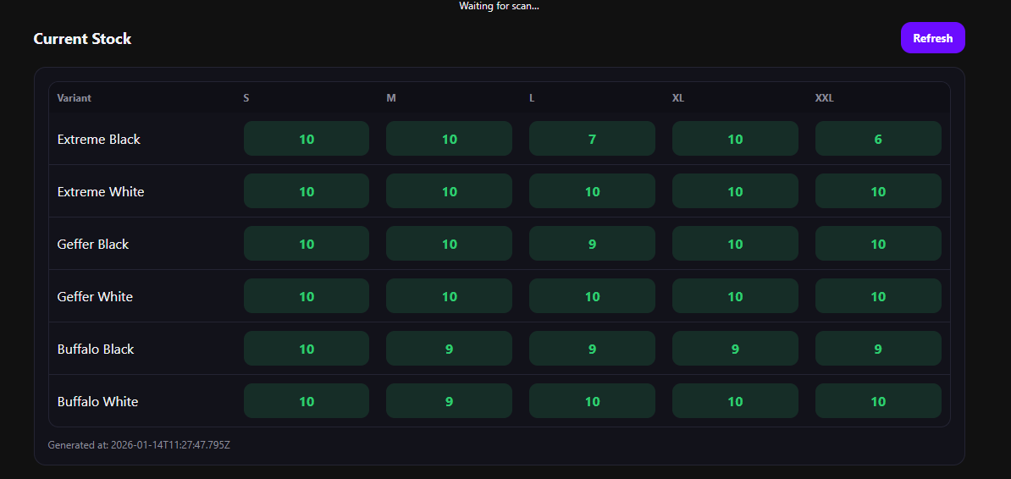Click the Buffalo White size S stock cell
This screenshot has height=479, width=1011.
307,401
